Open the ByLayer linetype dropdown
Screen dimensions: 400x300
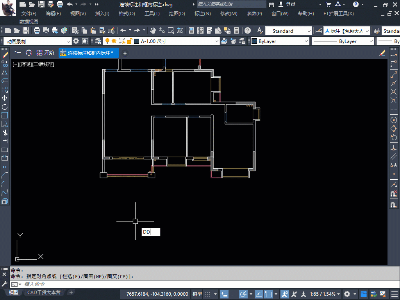pos(343,41)
